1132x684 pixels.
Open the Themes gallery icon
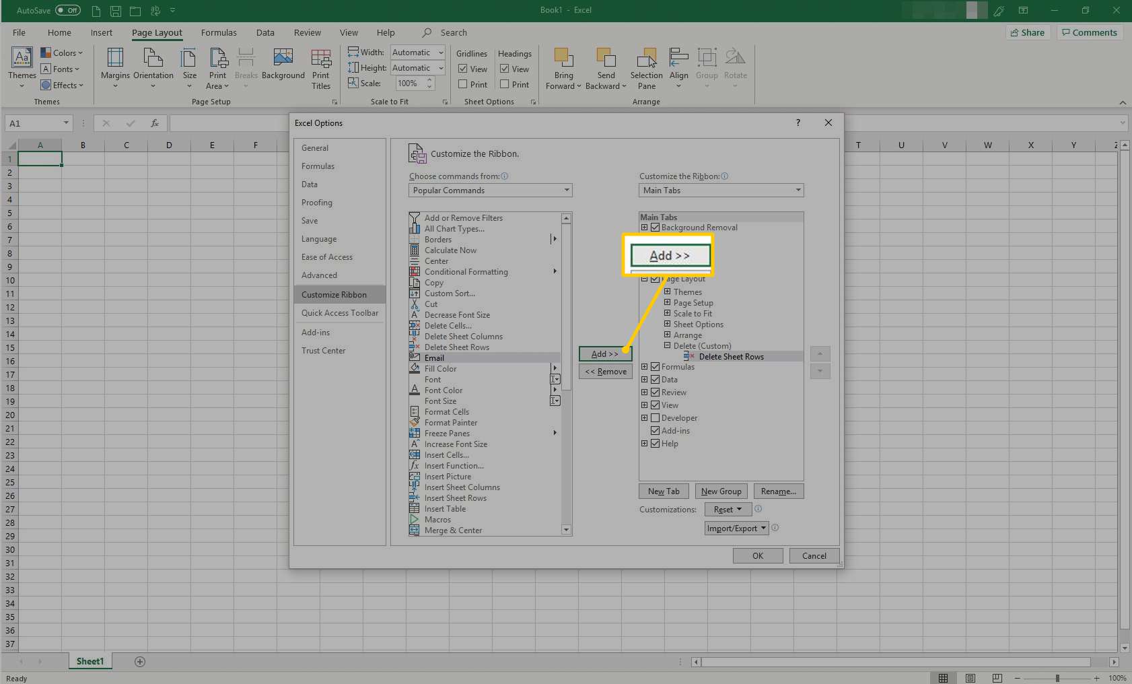click(22, 59)
